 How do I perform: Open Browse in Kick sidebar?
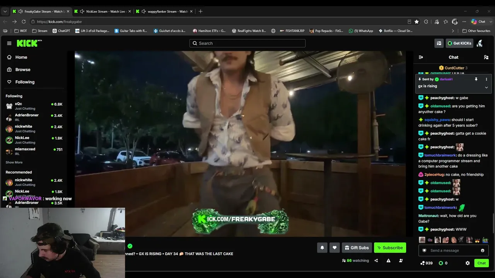(23, 69)
